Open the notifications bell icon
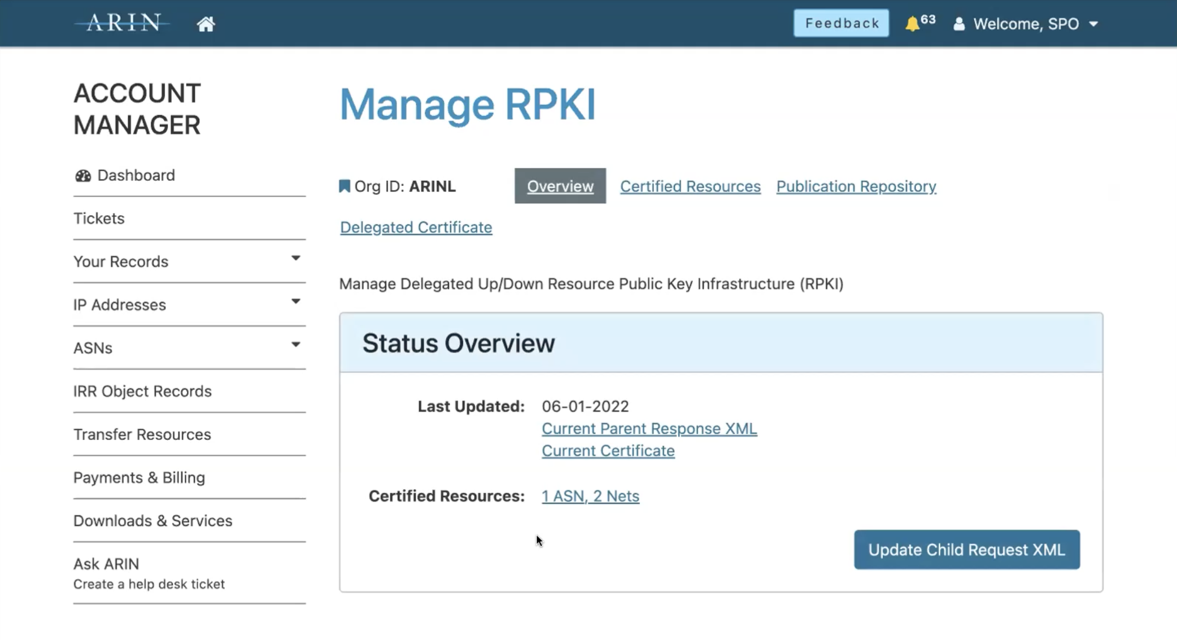The height and width of the screenshot is (640, 1177). click(912, 24)
